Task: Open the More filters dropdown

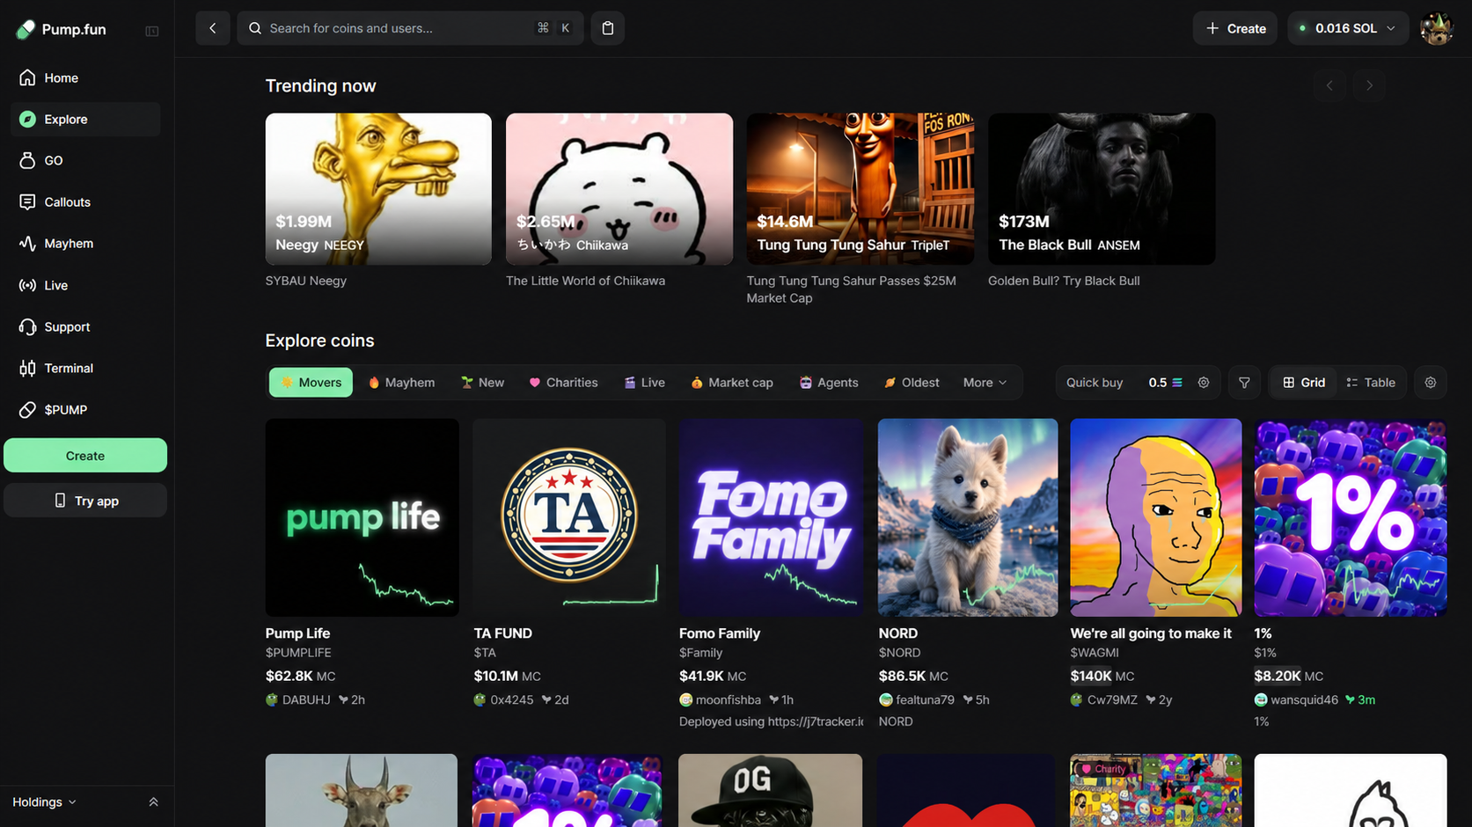Action: pyautogui.click(x=985, y=383)
